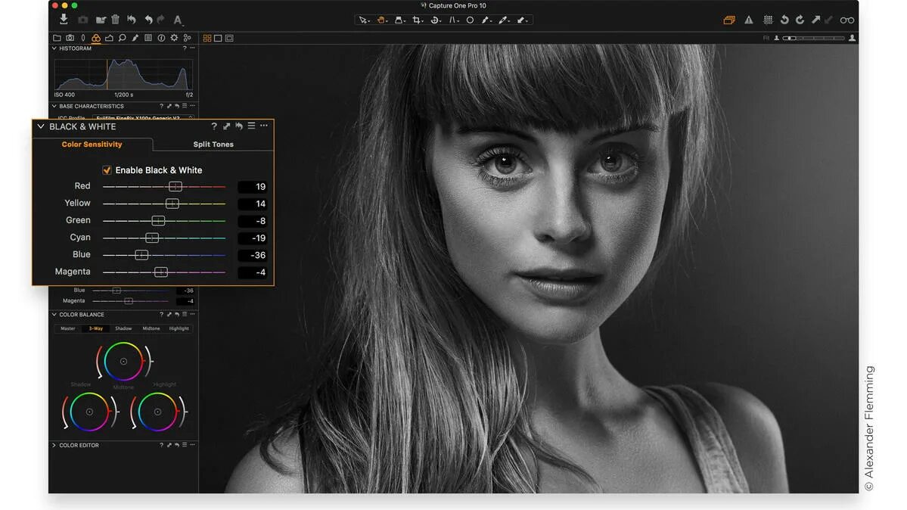Toggle the exposure warning triangle icon
The width and height of the screenshot is (907, 510).
(x=748, y=20)
